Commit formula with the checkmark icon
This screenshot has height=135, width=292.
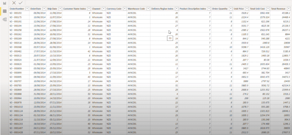click(21, 3)
